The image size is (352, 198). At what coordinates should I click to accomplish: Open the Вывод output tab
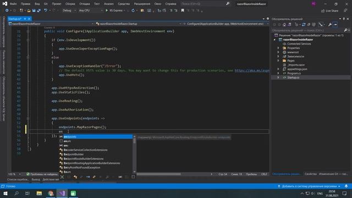click(36, 179)
